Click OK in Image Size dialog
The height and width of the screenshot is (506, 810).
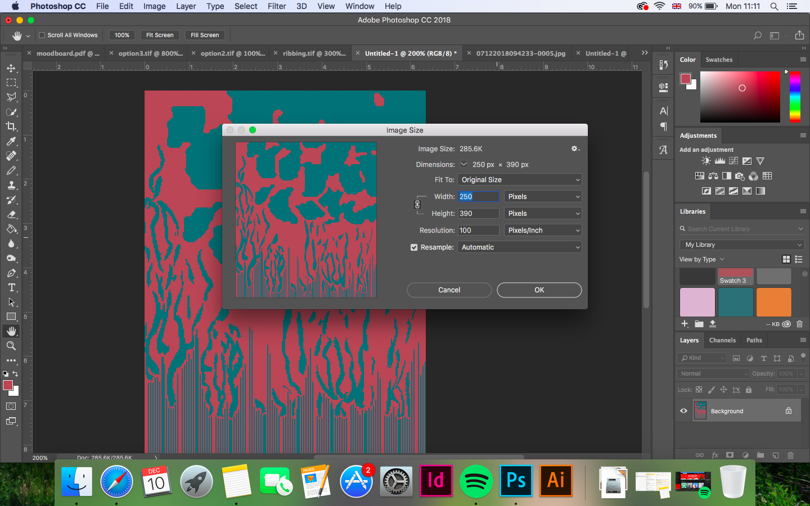pyautogui.click(x=539, y=290)
